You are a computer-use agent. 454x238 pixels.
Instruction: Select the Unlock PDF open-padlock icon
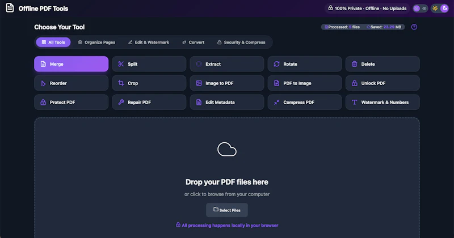coord(354,83)
